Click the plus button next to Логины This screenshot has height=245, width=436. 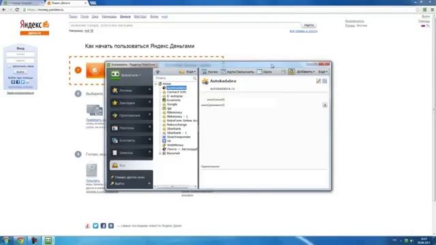[150, 89]
